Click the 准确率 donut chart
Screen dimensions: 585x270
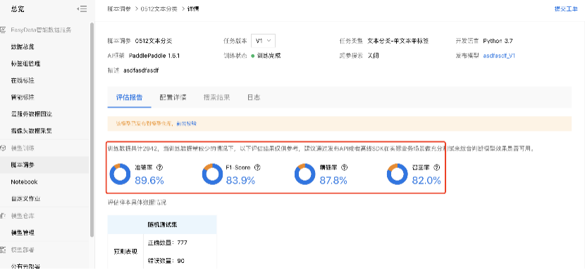[x=120, y=174]
